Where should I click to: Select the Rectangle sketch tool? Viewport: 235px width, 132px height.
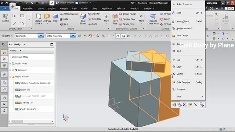22,16
